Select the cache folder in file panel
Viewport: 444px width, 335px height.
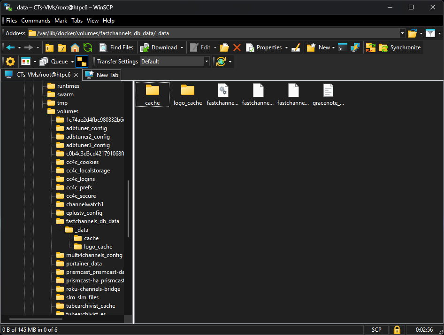pos(153,94)
